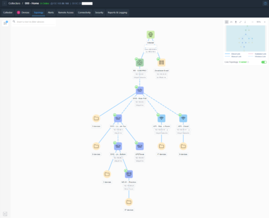Screen dimensions: 269x218
Task: Click the 17 devices label
Action: tap(161, 154)
